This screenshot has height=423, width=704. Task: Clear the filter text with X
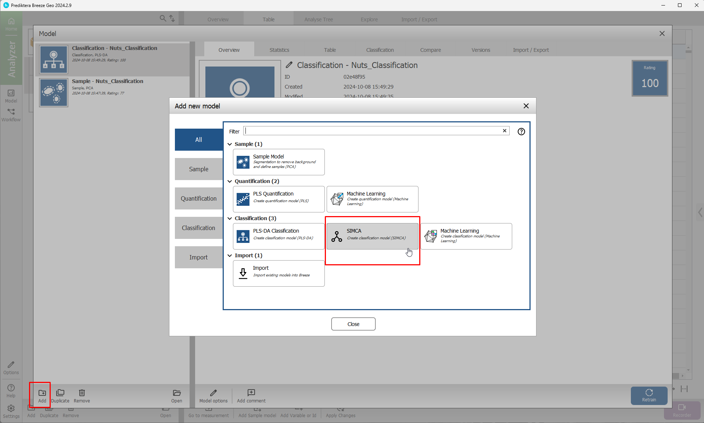click(x=504, y=131)
